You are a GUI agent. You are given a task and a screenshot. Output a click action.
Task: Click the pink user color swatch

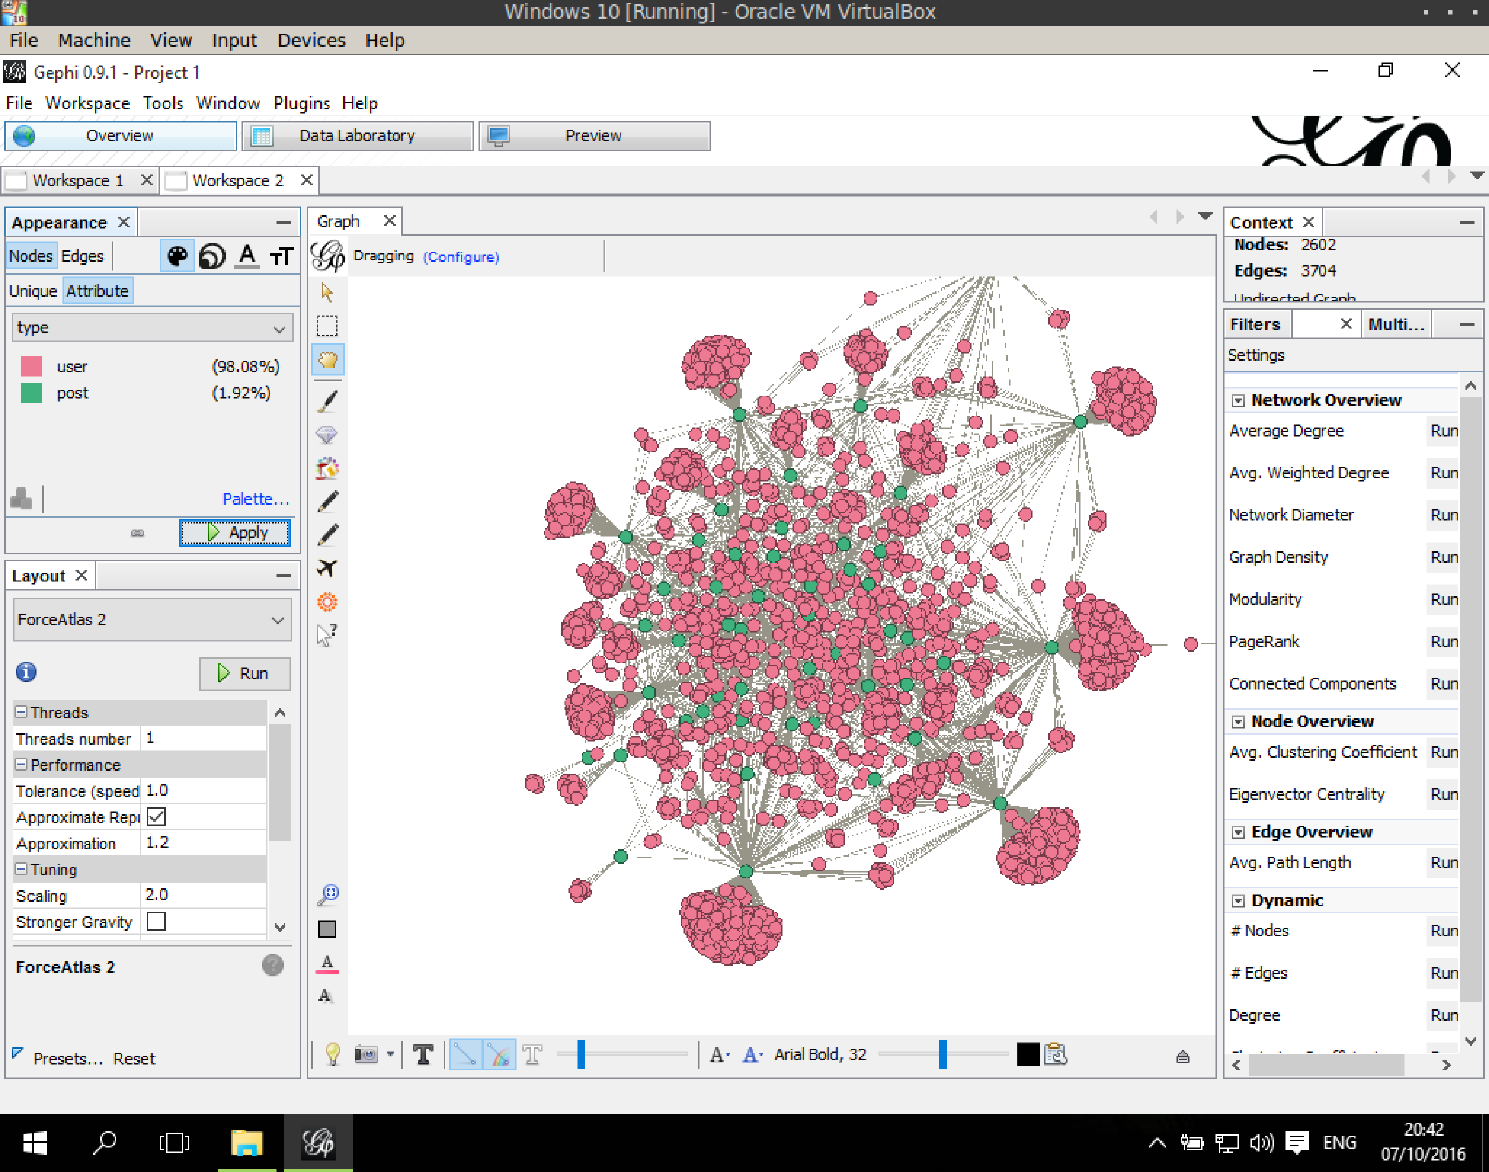[x=31, y=366]
